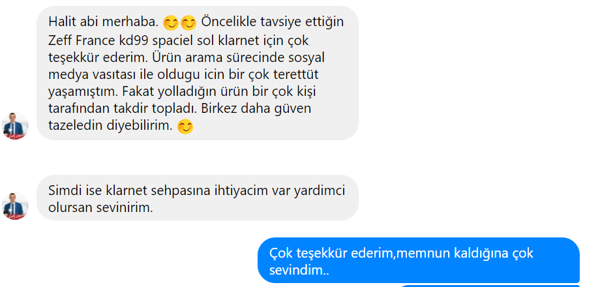Click the first smiley emoji after 'merhaba.'
This screenshot has width=600, height=287.
pyautogui.click(x=171, y=23)
